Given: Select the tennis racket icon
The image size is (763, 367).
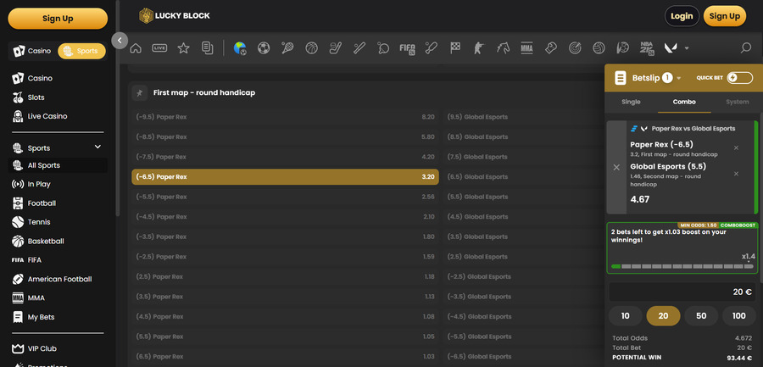Looking at the screenshot, I should point(287,47).
